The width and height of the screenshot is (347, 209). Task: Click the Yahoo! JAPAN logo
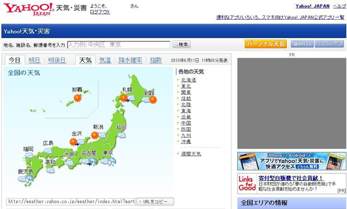(28, 9)
